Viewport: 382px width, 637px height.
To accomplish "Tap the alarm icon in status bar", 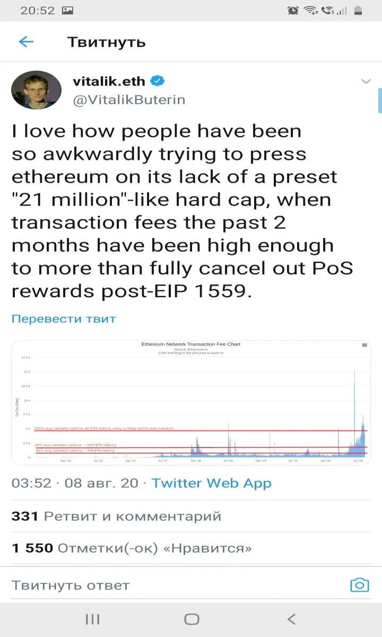I will click(x=293, y=10).
